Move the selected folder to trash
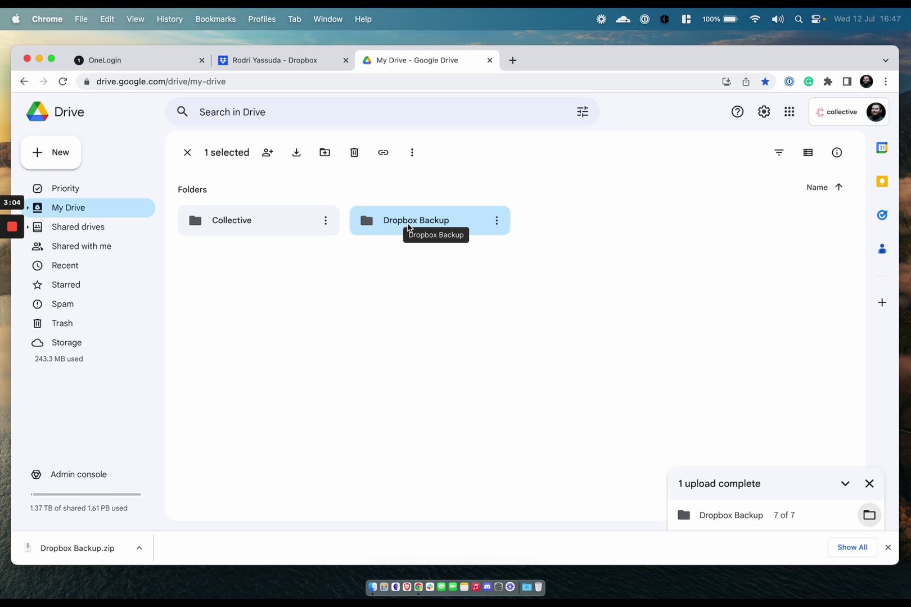This screenshot has width=911, height=607. click(x=354, y=152)
